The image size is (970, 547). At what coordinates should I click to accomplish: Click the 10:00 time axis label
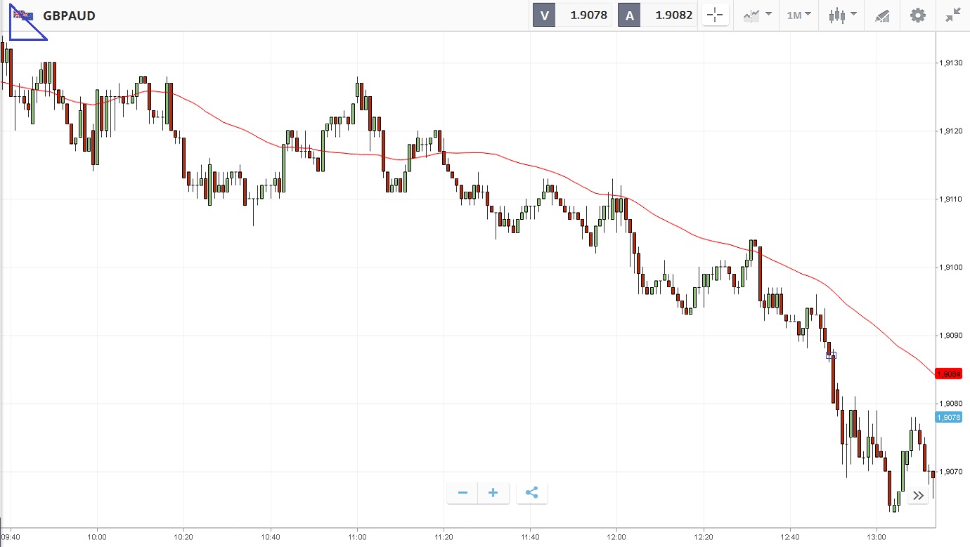coord(97,537)
